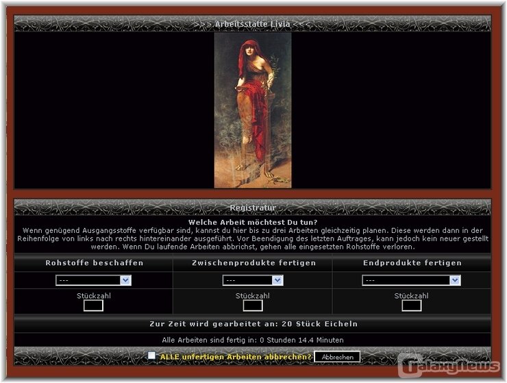Open the Rohstoffe beschaffen dropdown
The height and width of the screenshot is (383, 507).
click(93, 280)
